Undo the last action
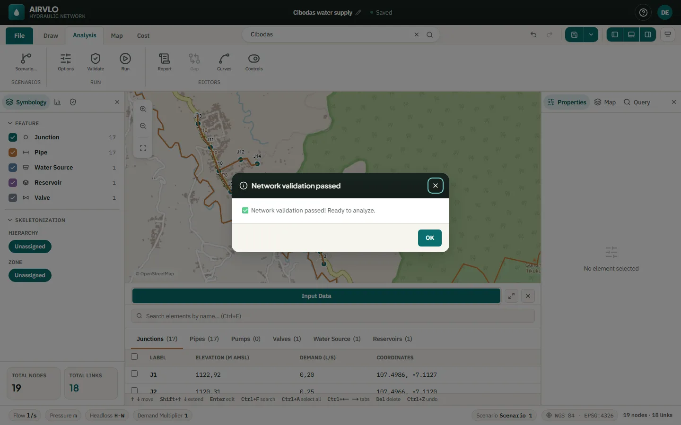The width and height of the screenshot is (681, 425). point(533,34)
